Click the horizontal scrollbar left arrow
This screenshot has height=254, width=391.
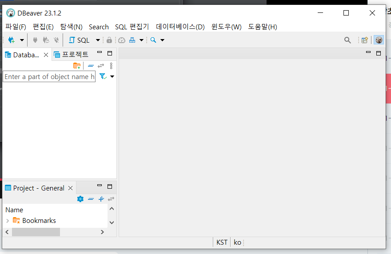[x=7, y=232]
